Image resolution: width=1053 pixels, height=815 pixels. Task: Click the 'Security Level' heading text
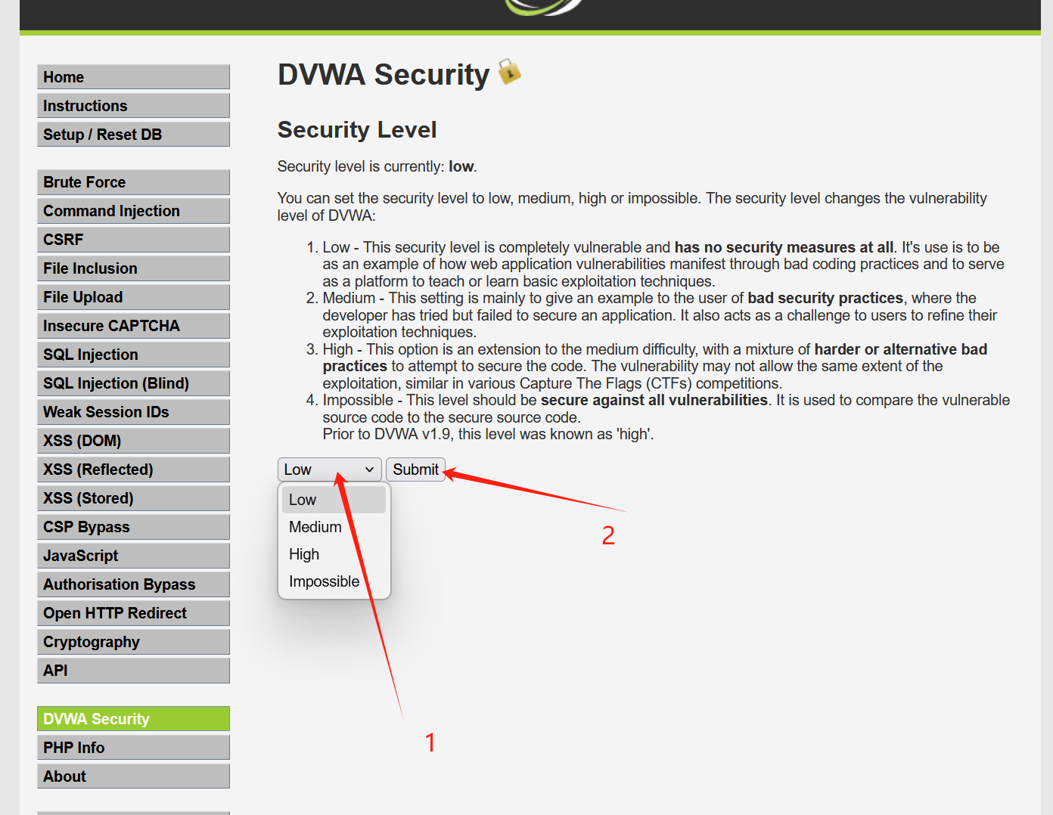click(357, 130)
